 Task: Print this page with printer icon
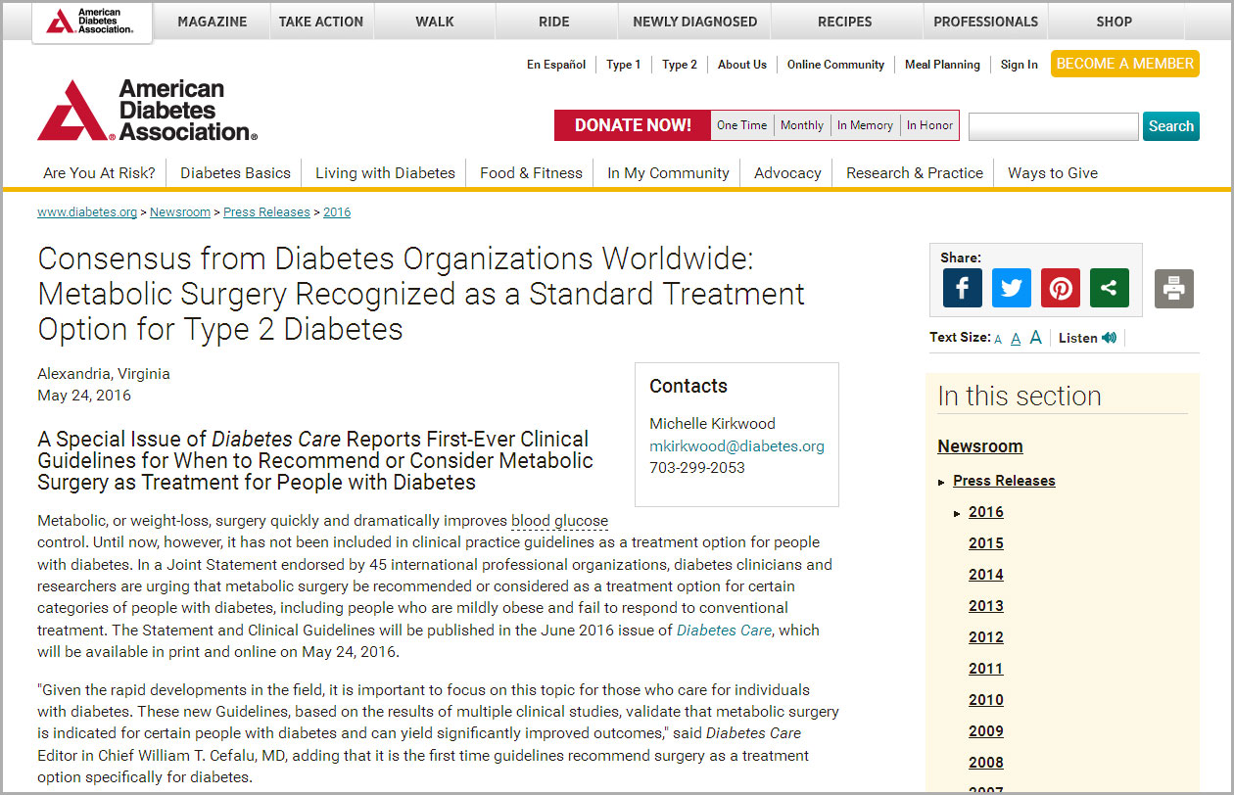click(1173, 289)
